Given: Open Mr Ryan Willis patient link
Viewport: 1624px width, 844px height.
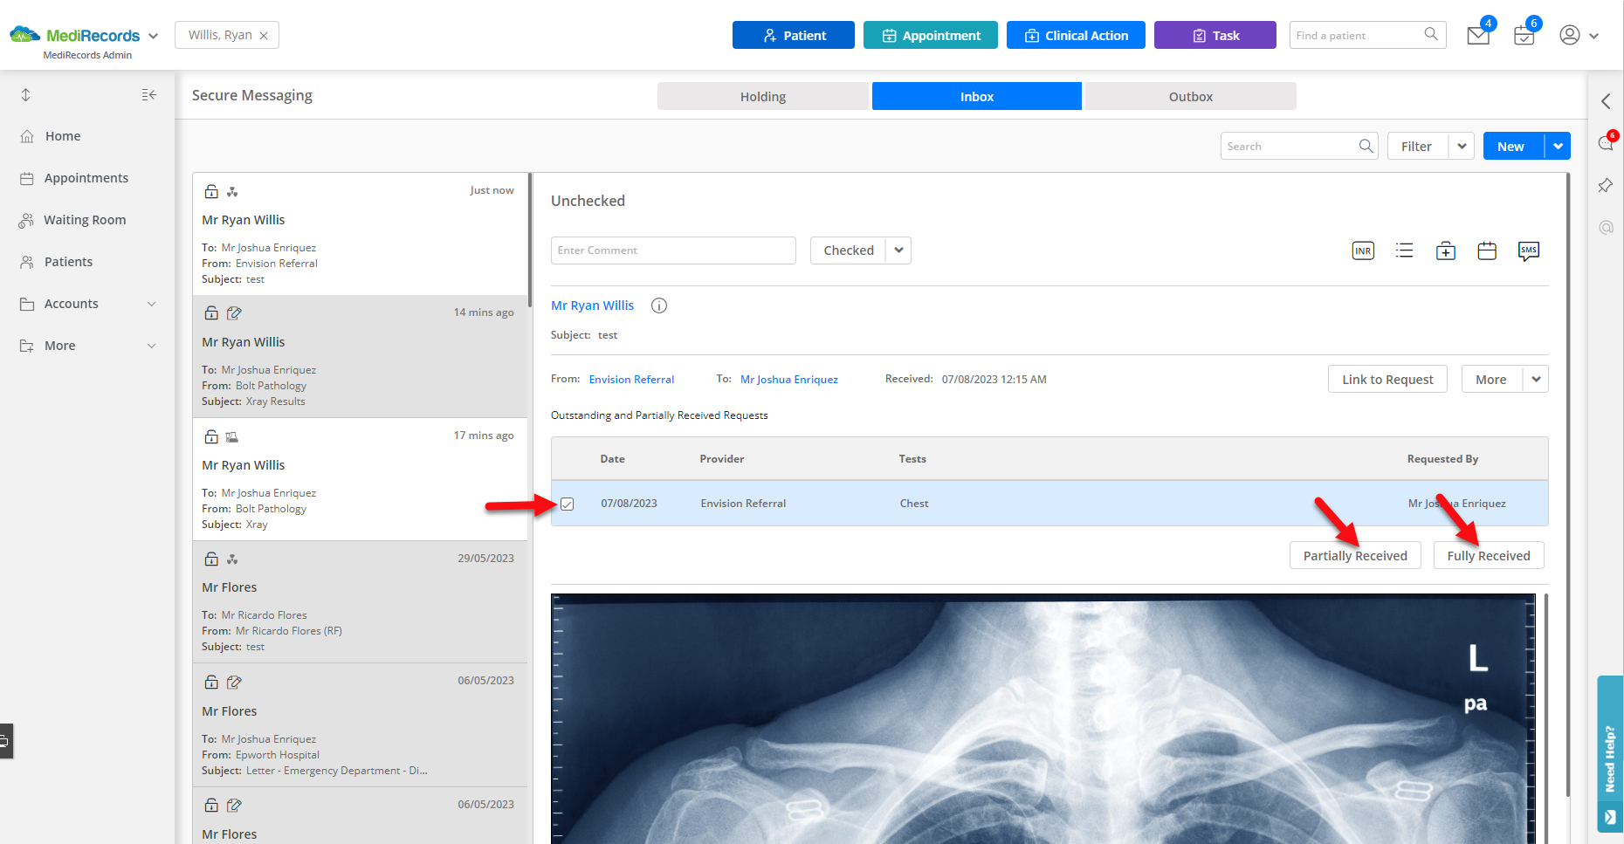Looking at the screenshot, I should 592,305.
